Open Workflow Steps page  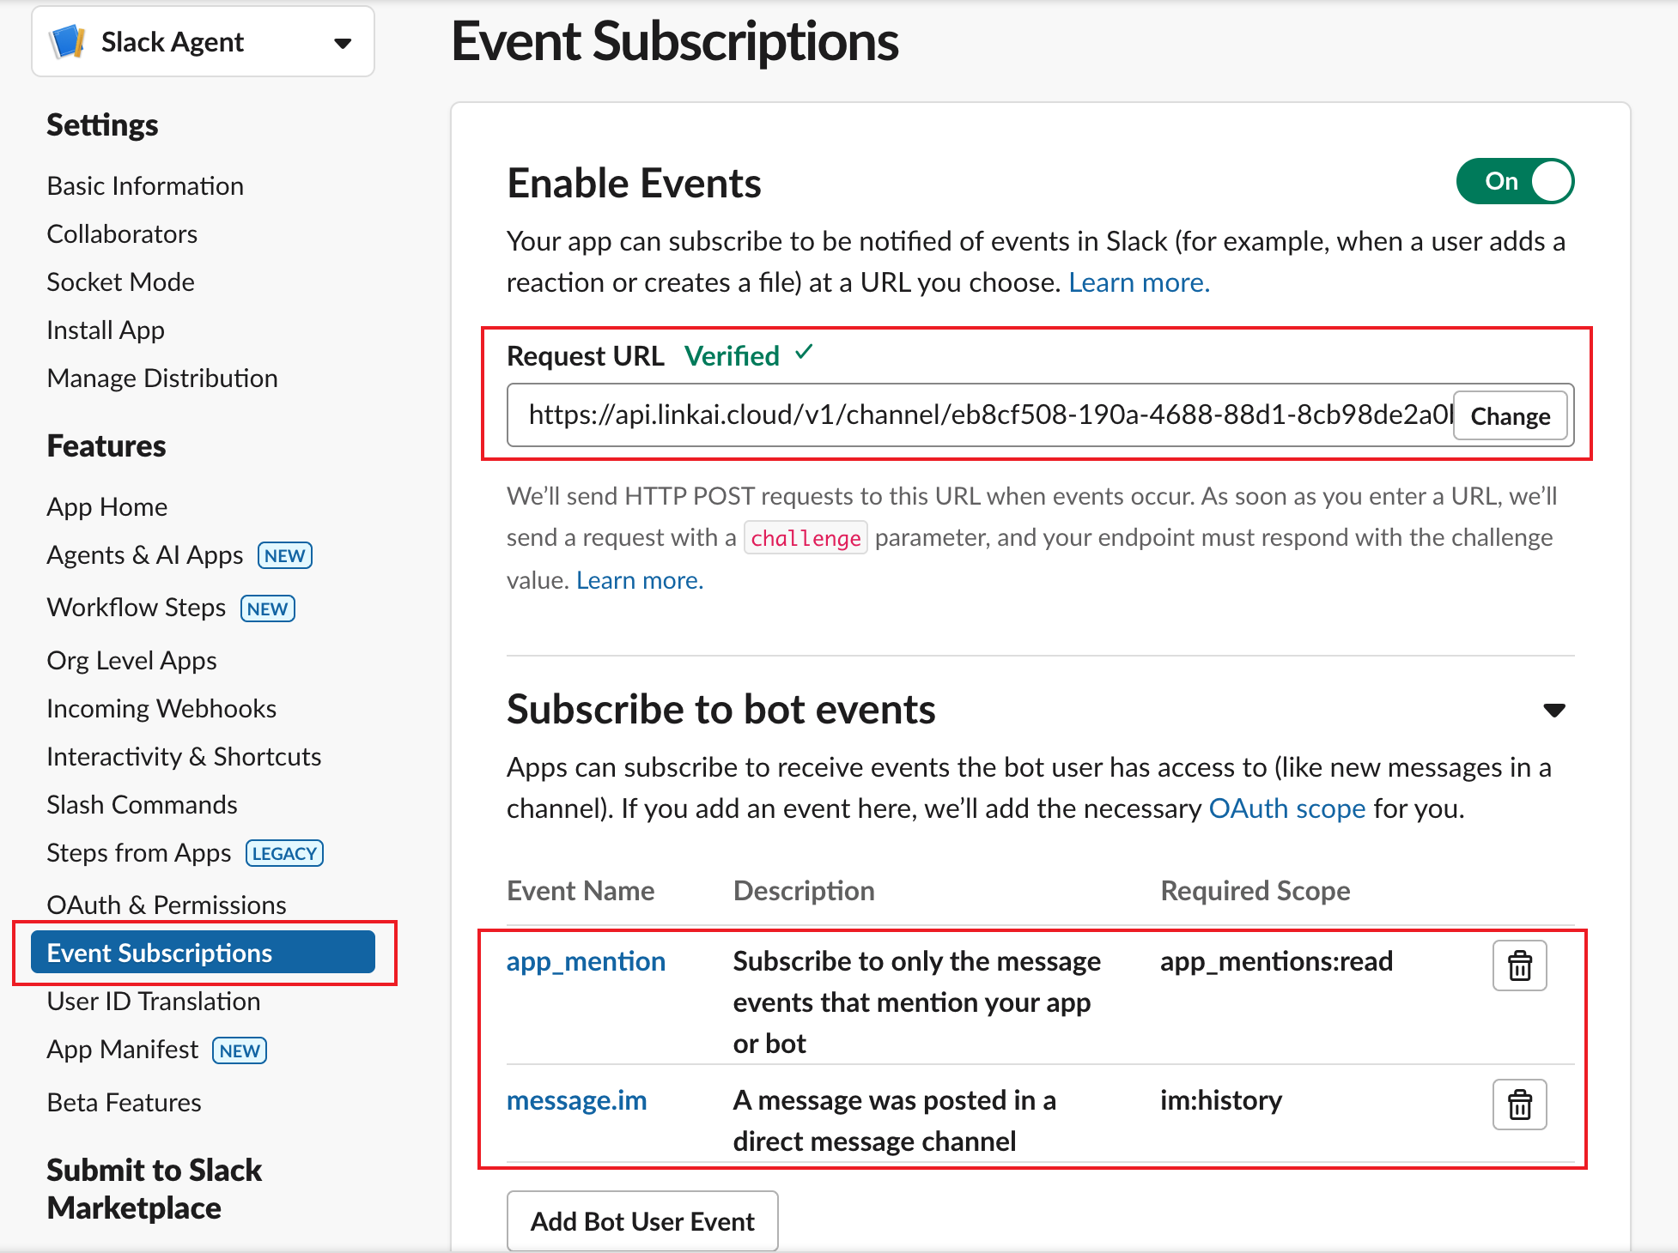point(136,608)
